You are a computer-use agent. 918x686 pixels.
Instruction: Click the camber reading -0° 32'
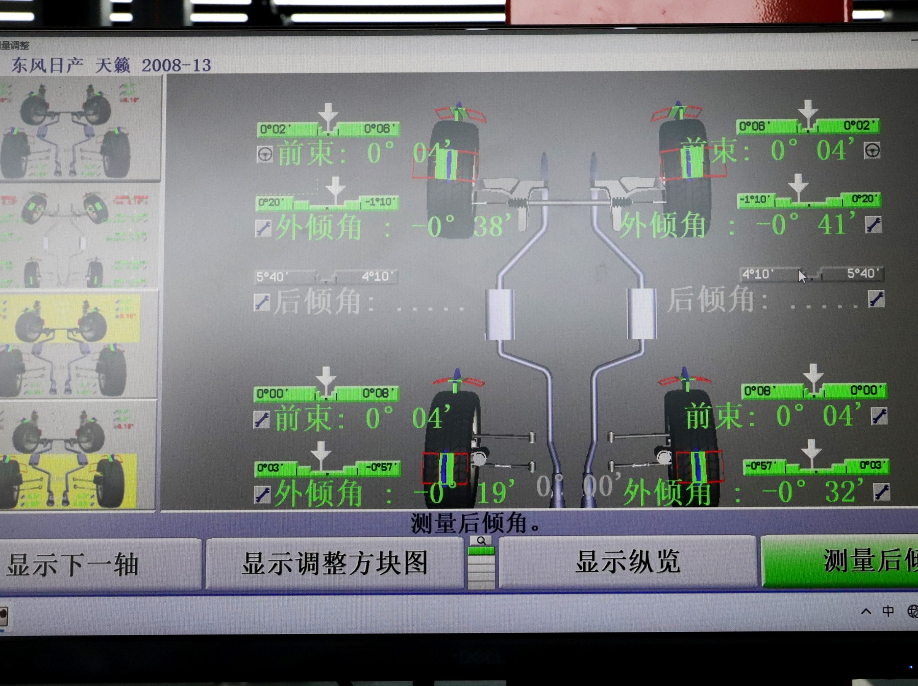(x=812, y=491)
